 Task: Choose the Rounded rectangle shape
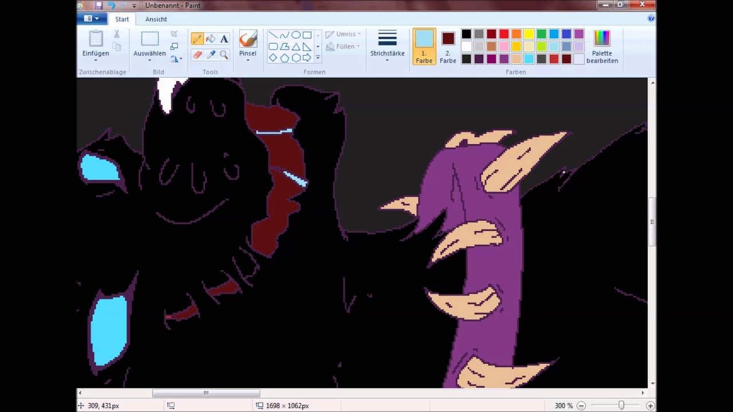click(273, 46)
